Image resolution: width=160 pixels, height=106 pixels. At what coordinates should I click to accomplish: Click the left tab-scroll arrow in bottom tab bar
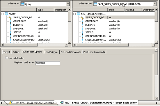click(x=1, y=103)
